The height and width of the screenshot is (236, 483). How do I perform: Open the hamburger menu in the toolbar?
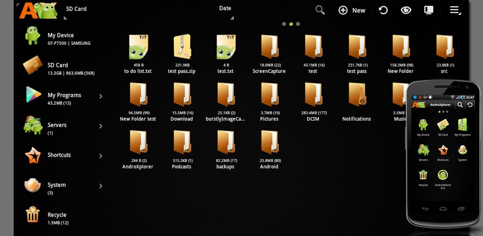tap(455, 10)
